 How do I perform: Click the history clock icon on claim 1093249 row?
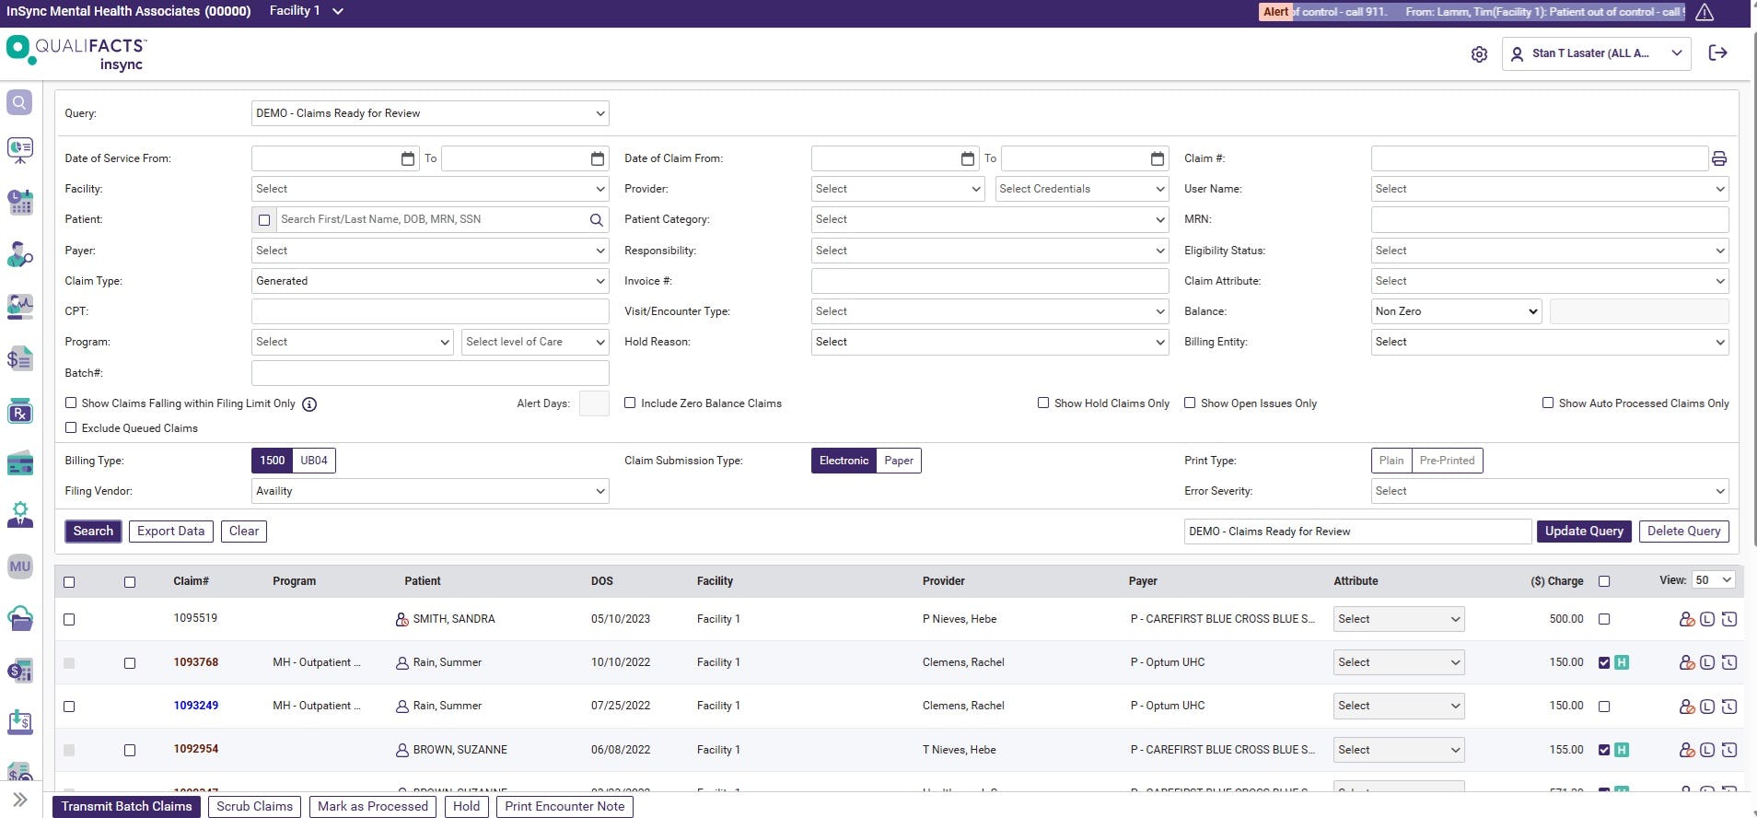(x=1729, y=707)
